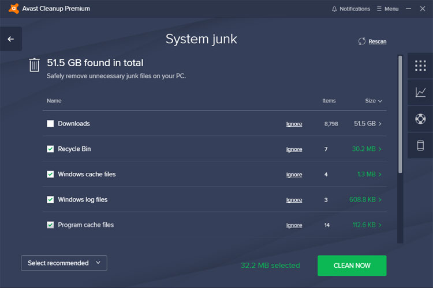Expand Program cache files chevron at 112.6 KB
Viewport: 433px width, 288px height.
click(x=380, y=225)
